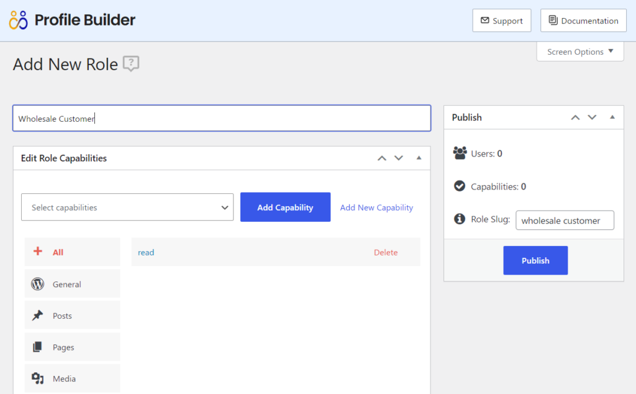Click the Profile Builder logo icon
Viewport: 636px width, 394px height.
coord(18,20)
